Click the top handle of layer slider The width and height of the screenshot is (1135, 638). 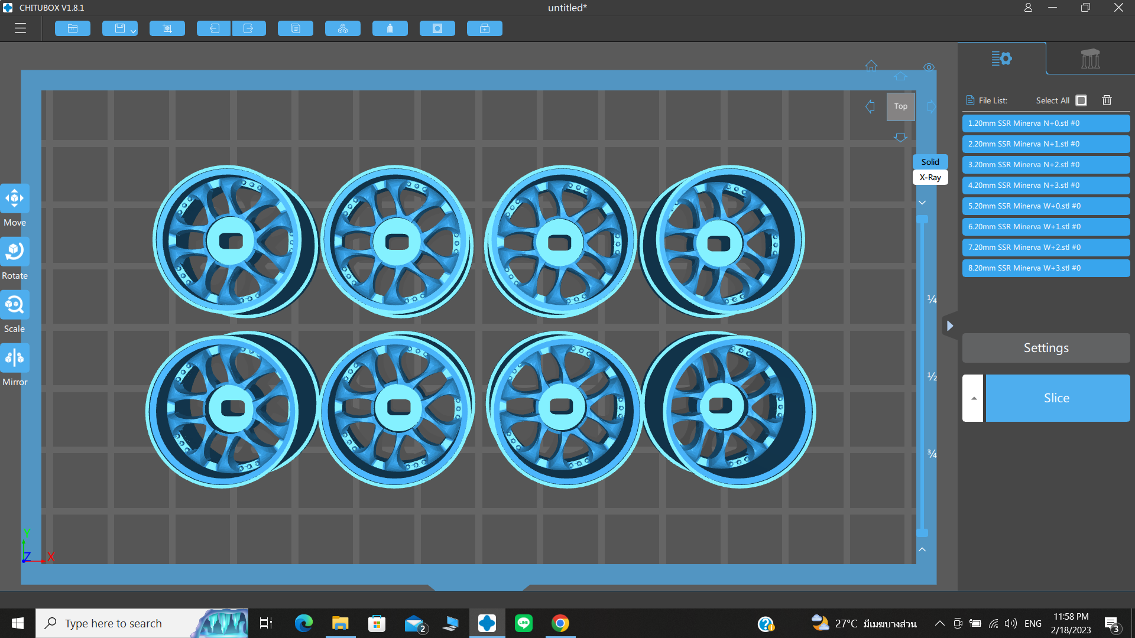922,219
